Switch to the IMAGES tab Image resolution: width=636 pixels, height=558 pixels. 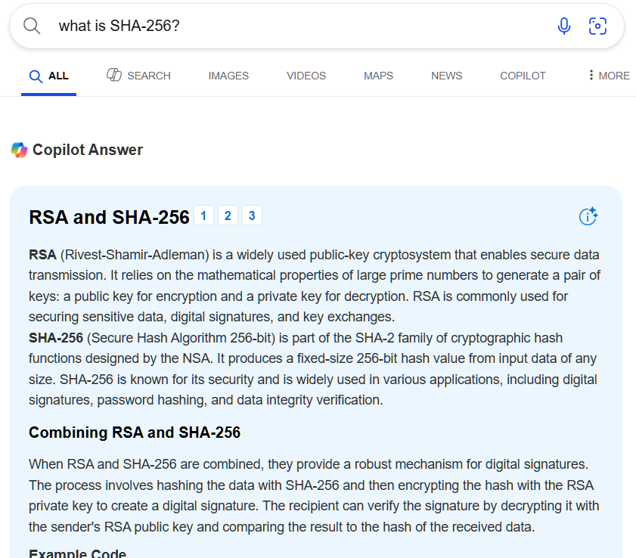click(228, 76)
